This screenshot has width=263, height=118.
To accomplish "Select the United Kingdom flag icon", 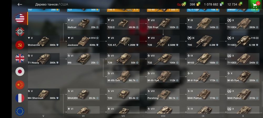I will click(x=20, y=58).
